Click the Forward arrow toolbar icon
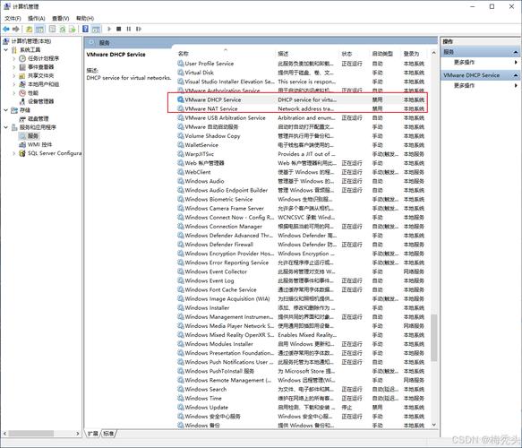 coord(15,29)
